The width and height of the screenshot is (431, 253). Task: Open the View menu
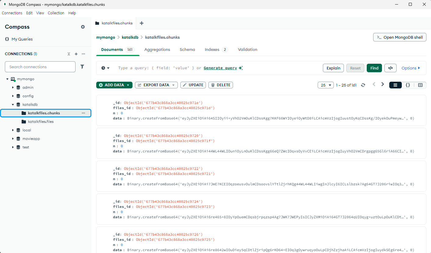click(40, 13)
